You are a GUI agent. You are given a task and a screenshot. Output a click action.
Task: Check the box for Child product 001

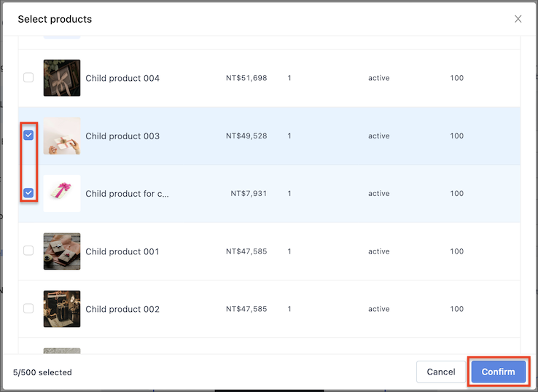coord(28,251)
